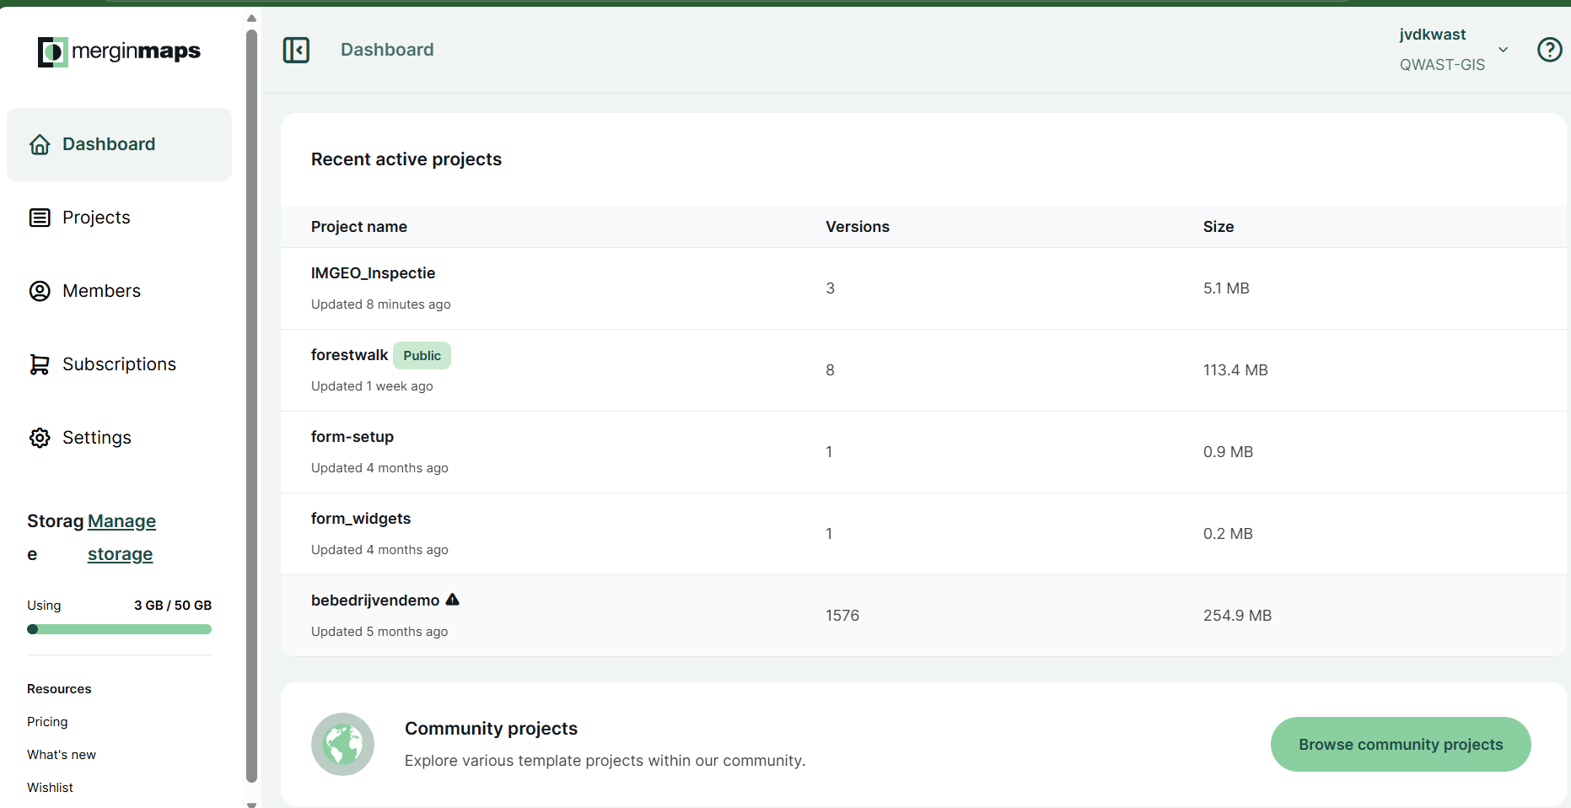Expand the jvdkwast account dropdown
The image size is (1571, 808).
click(1503, 50)
